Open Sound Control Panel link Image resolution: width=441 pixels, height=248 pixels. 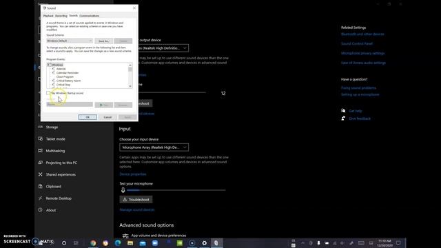pos(357,43)
